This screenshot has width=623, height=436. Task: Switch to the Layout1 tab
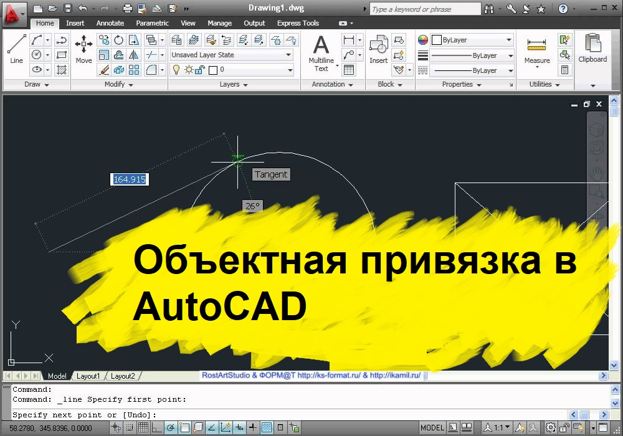[88, 376]
